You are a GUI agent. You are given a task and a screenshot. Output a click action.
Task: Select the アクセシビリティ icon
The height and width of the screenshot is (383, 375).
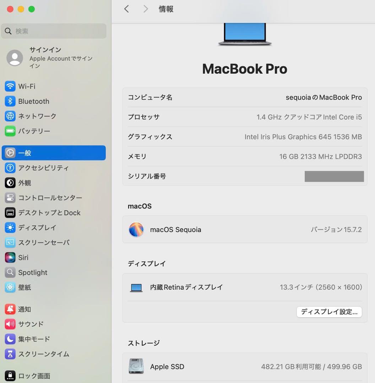click(x=10, y=168)
